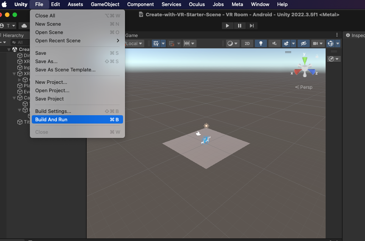
Task: Open the Window menu
Action: (x=260, y=5)
